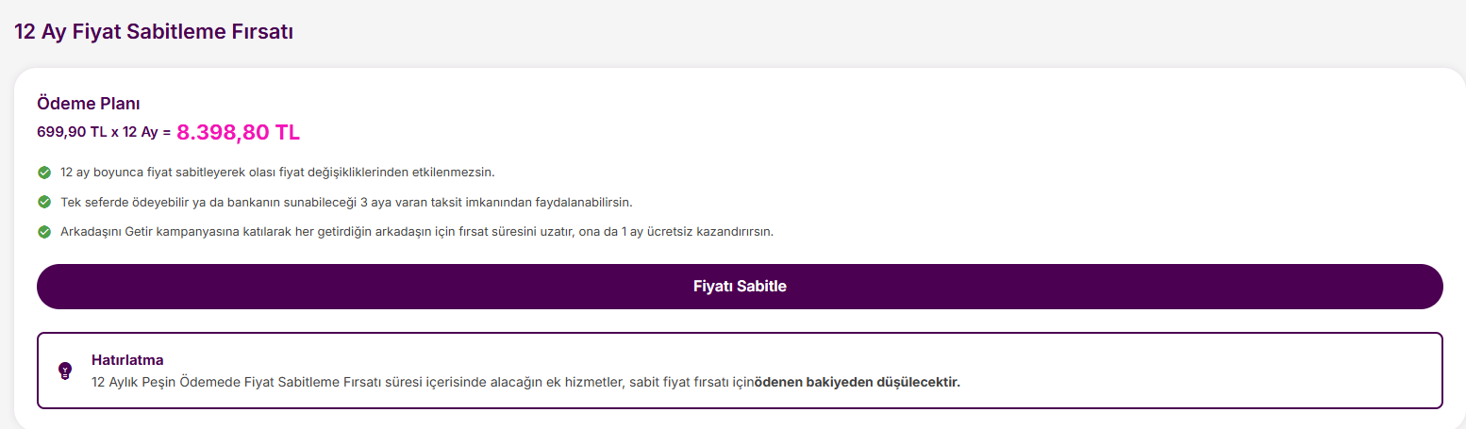The width and height of the screenshot is (1466, 429).
Task: Click the green check beside '12 ay boyunca' line
Action: 44,173
